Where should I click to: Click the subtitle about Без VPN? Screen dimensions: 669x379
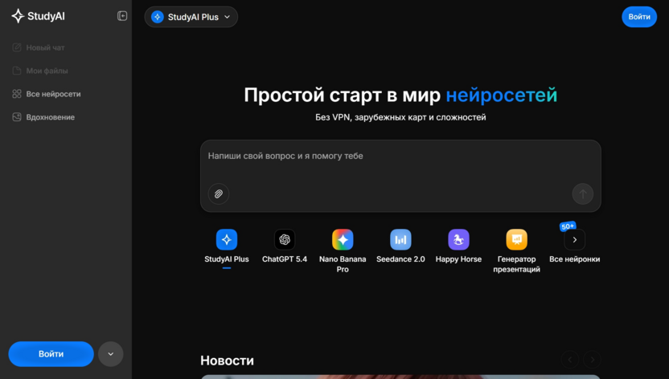point(400,117)
